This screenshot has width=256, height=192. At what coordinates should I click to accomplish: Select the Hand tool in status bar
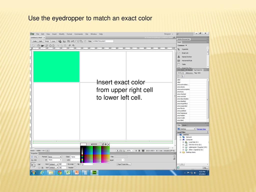click(x=121, y=151)
